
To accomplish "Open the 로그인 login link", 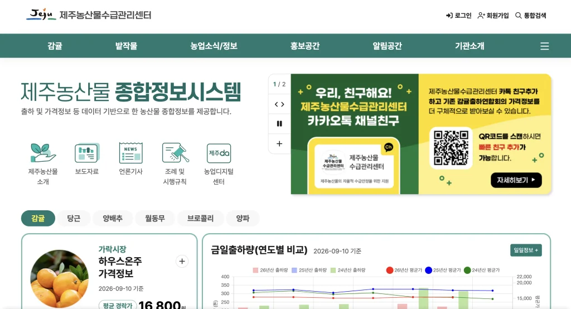I will 458,15.
